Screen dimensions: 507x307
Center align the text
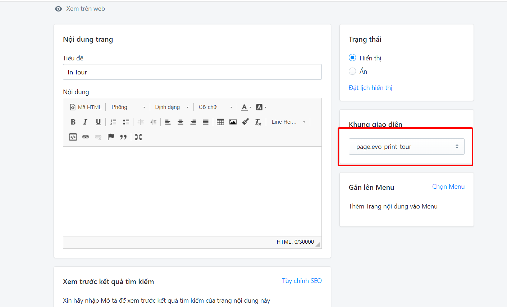pyautogui.click(x=181, y=122)
